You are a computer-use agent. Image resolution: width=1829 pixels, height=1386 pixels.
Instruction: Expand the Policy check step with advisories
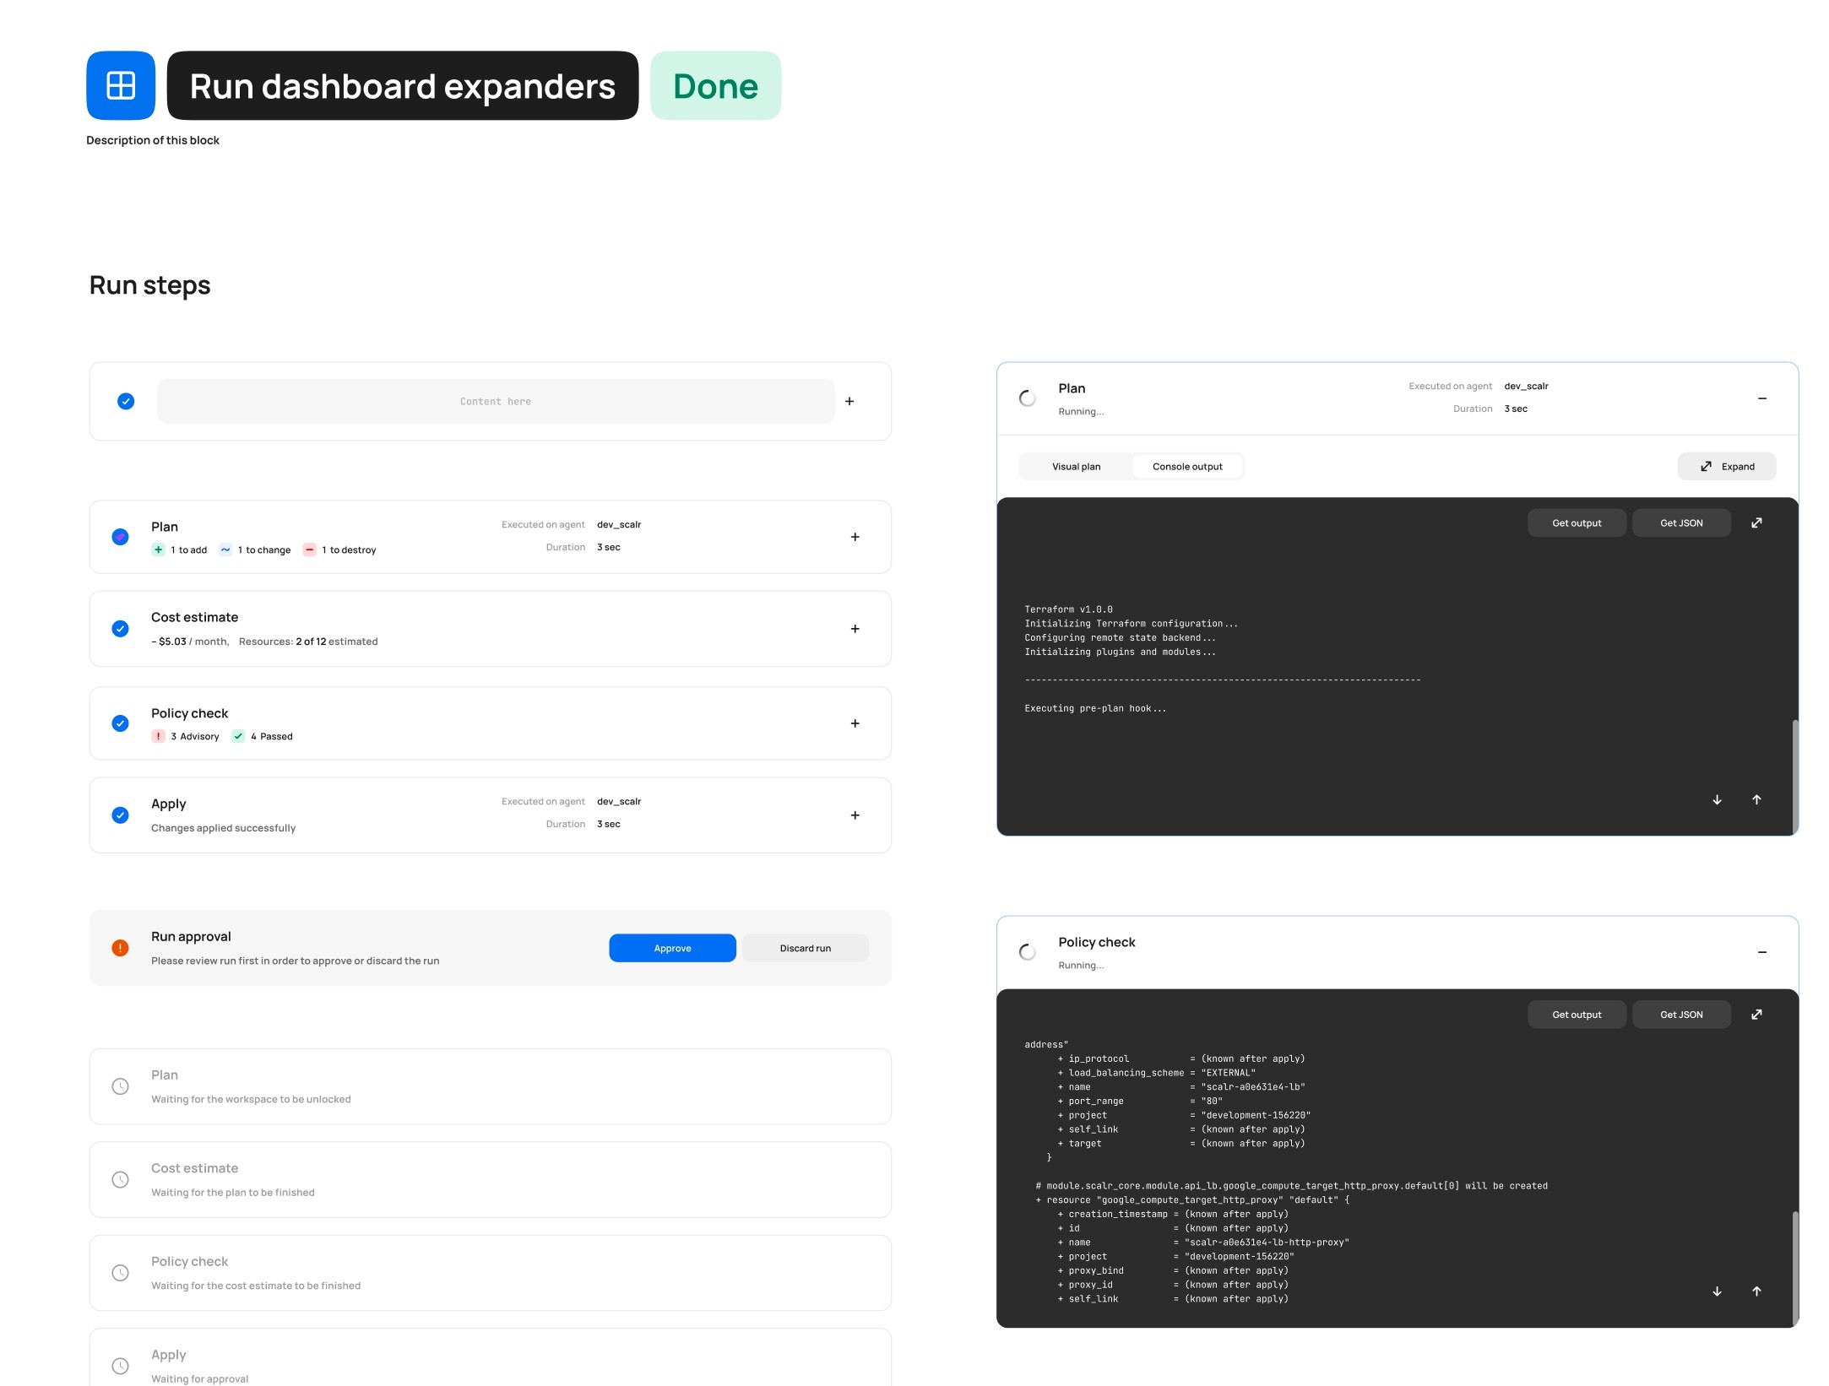pyautogui.click(x=855, y=723)
